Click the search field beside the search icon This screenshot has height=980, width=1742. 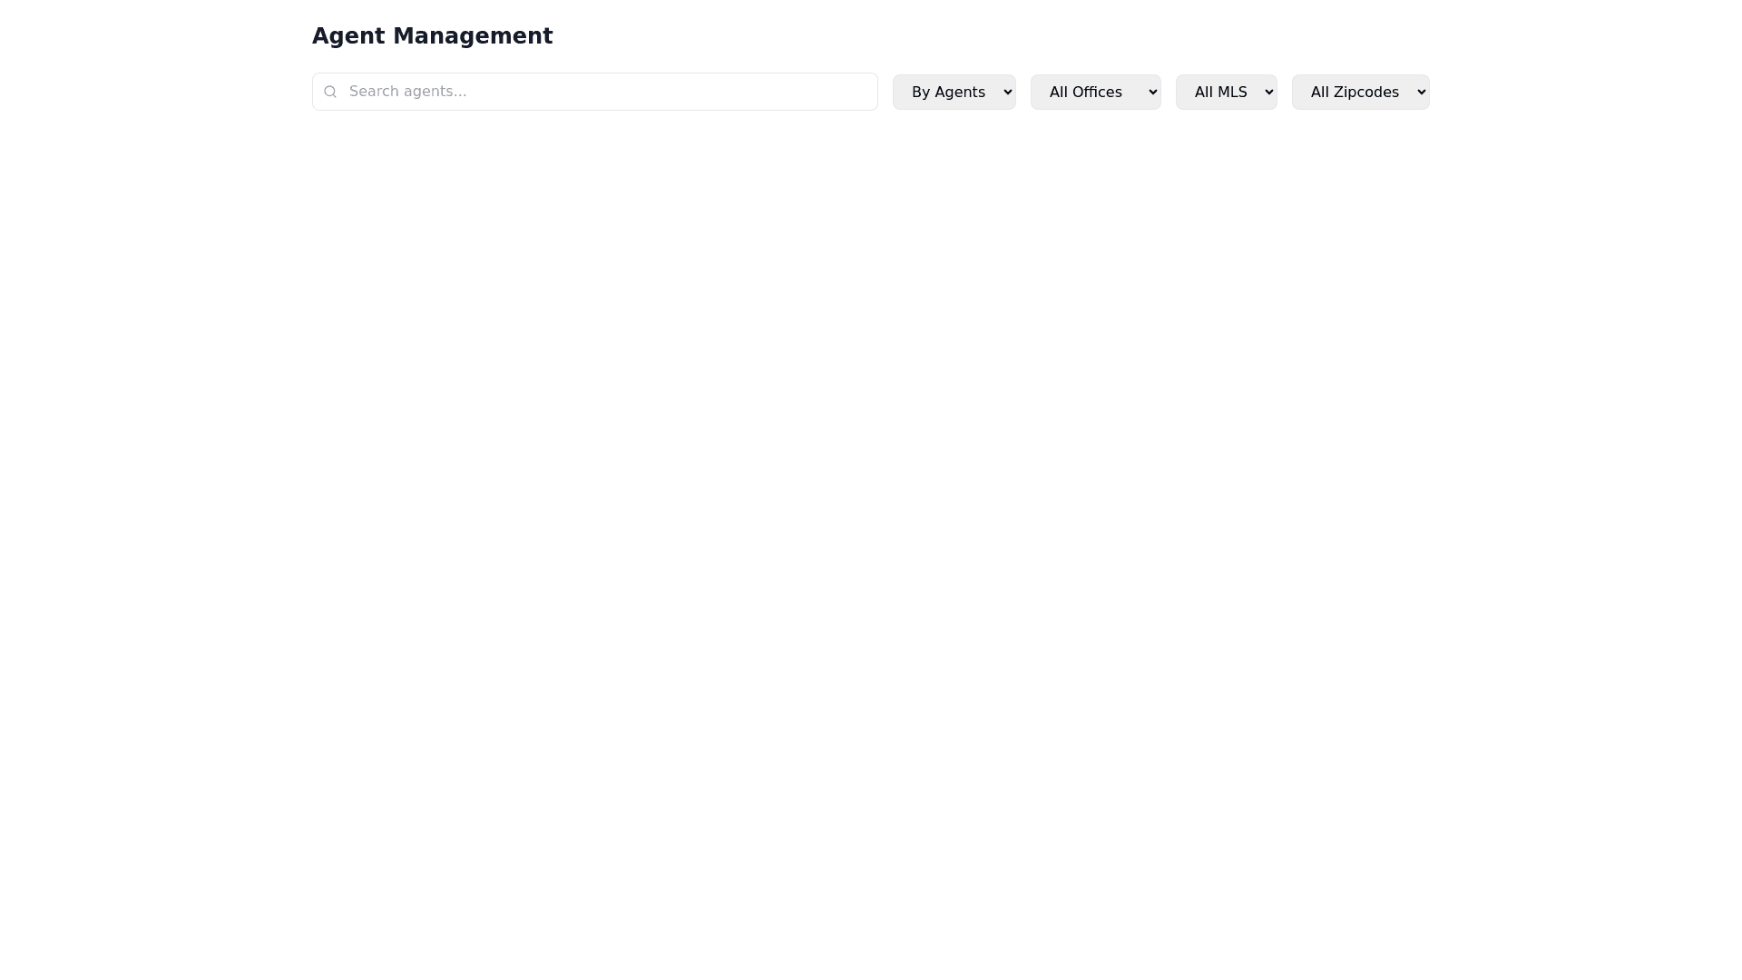coord(363,92)
